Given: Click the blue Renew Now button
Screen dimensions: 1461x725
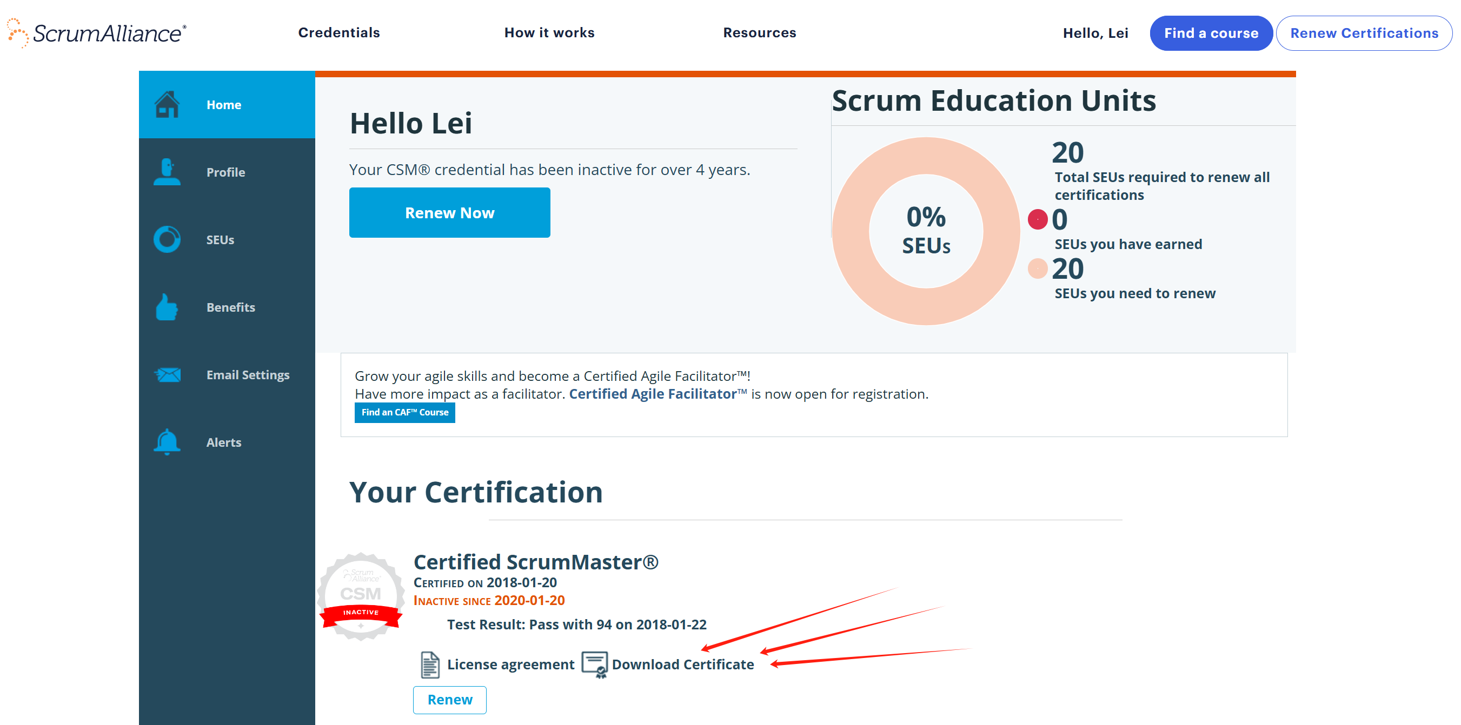Looking at the screenshot, I should 449,212.
